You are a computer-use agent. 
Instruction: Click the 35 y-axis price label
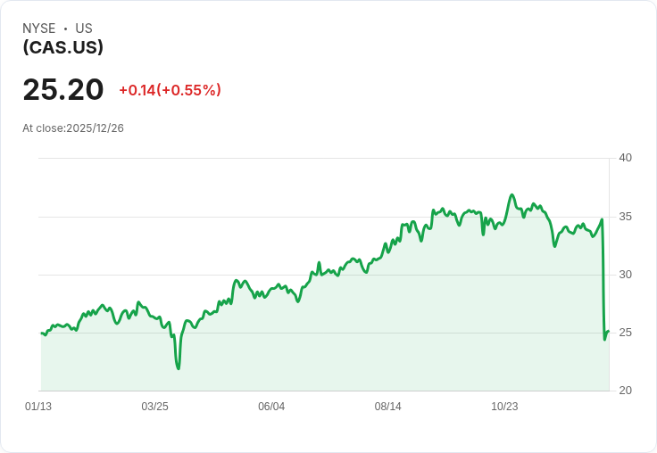pos(626,217)
